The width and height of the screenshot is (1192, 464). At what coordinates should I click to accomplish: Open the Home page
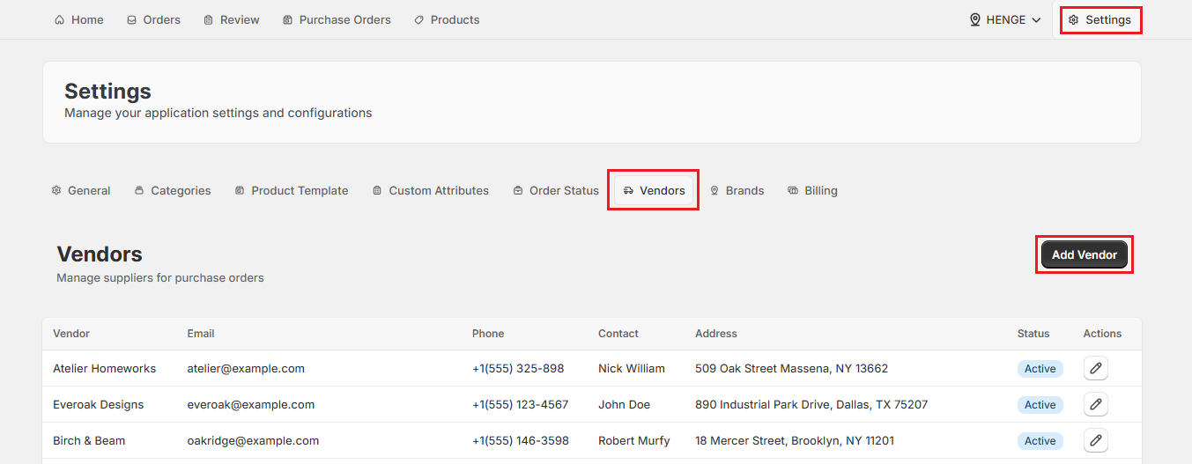78,19
